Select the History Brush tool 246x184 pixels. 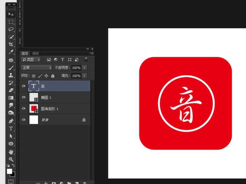point(11,83)
